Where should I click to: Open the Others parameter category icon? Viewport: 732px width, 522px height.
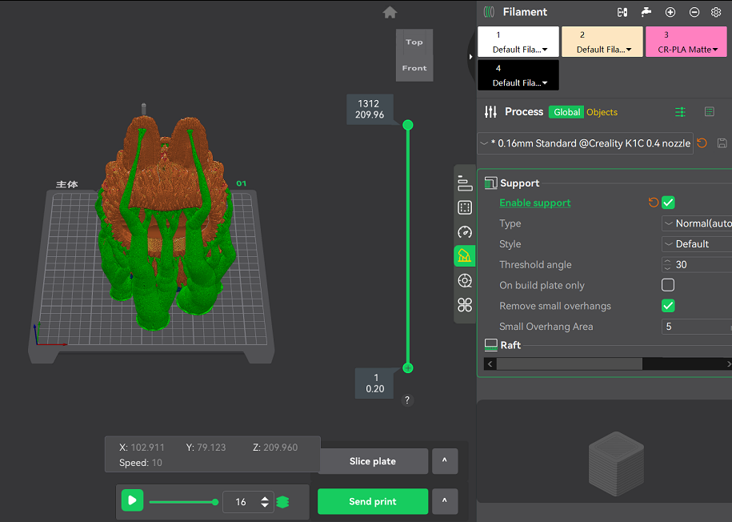[x=464, y=305]
